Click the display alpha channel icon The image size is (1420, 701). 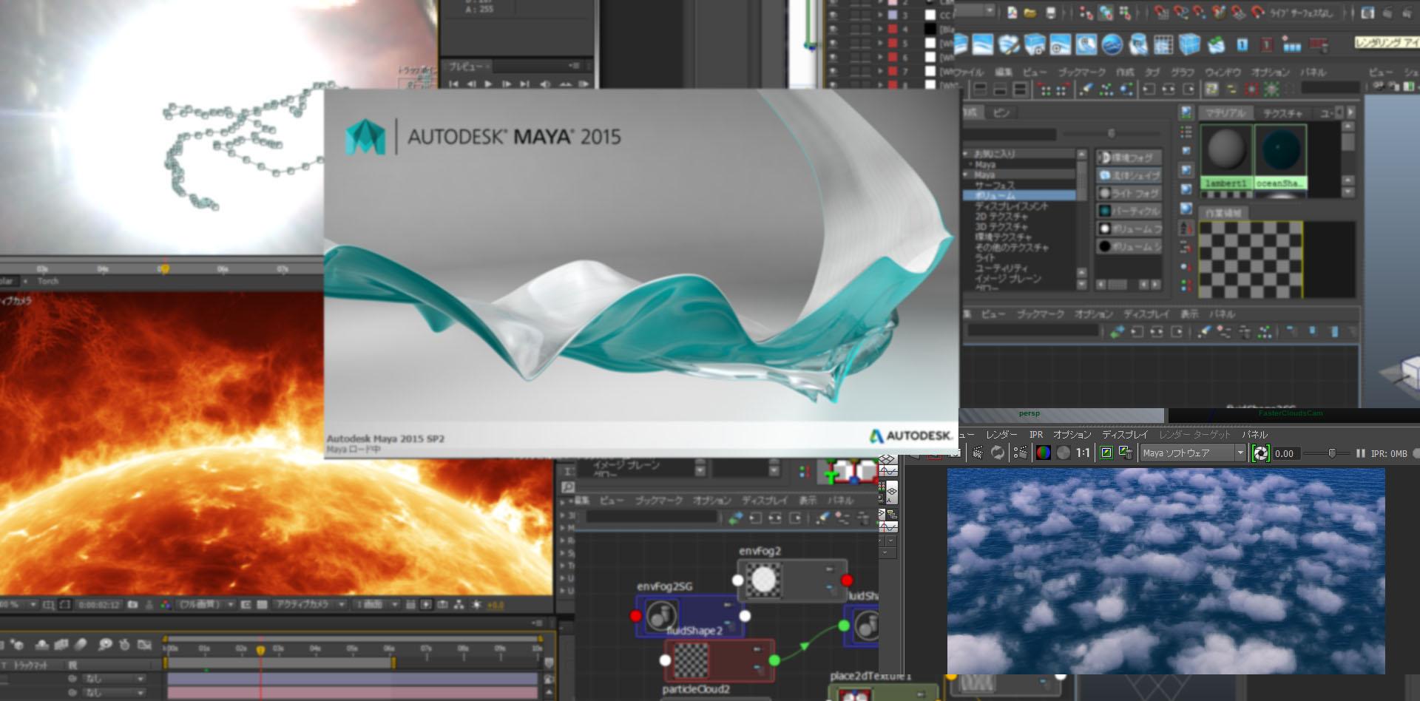pos(1064,453)
